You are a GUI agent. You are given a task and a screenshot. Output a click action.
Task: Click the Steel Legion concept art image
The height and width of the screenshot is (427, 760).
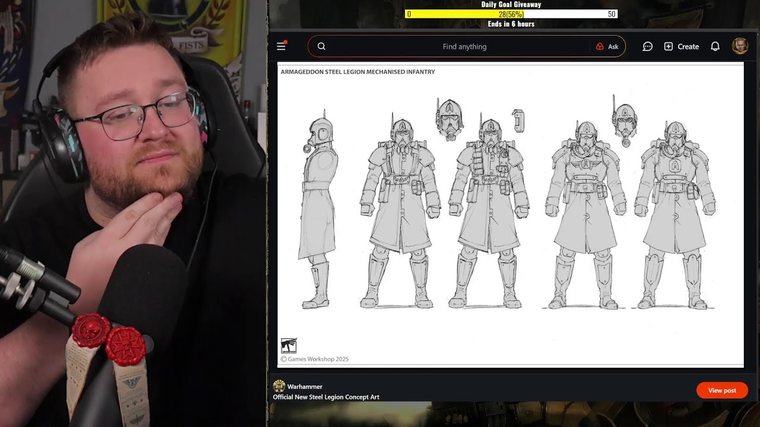[x=511, y=215]
